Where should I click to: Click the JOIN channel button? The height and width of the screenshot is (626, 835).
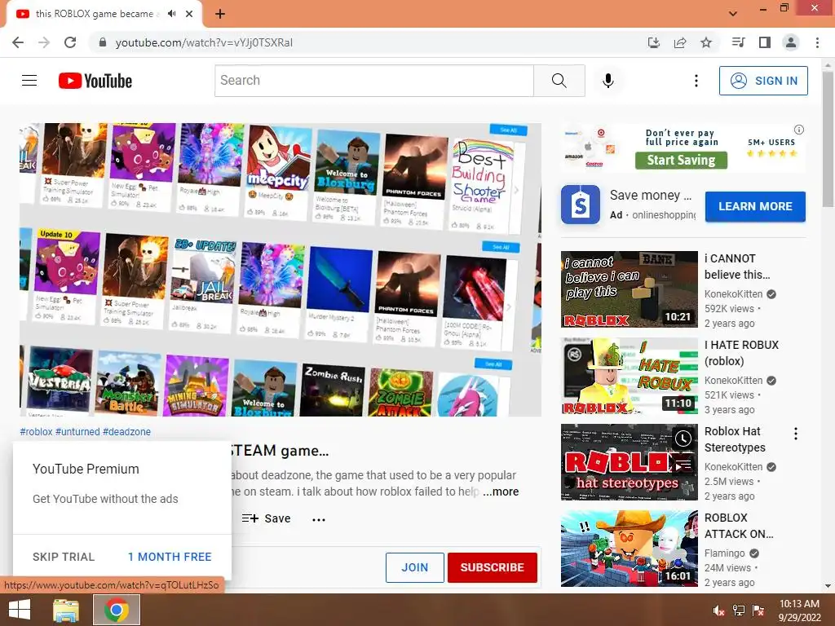[415, 567]
